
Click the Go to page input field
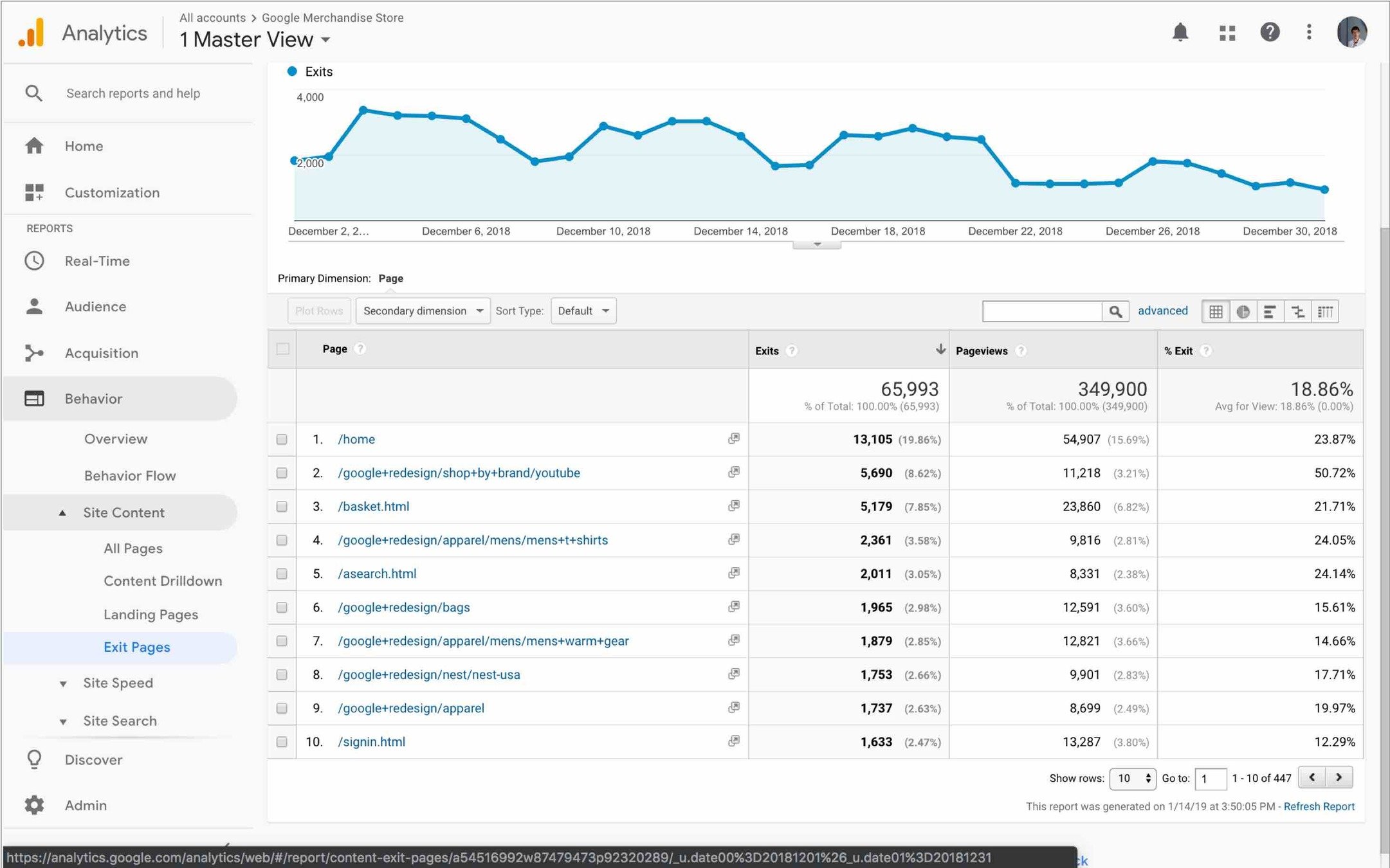coord(1210,779)
